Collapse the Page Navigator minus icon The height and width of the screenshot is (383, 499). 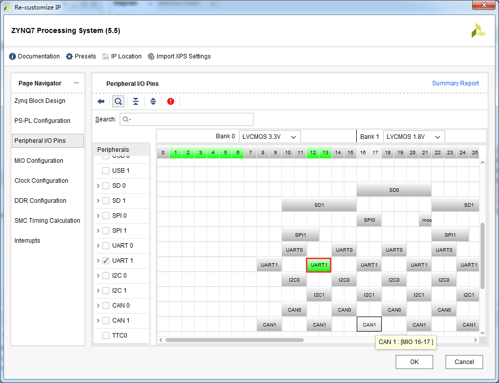(x=76, y=83)
